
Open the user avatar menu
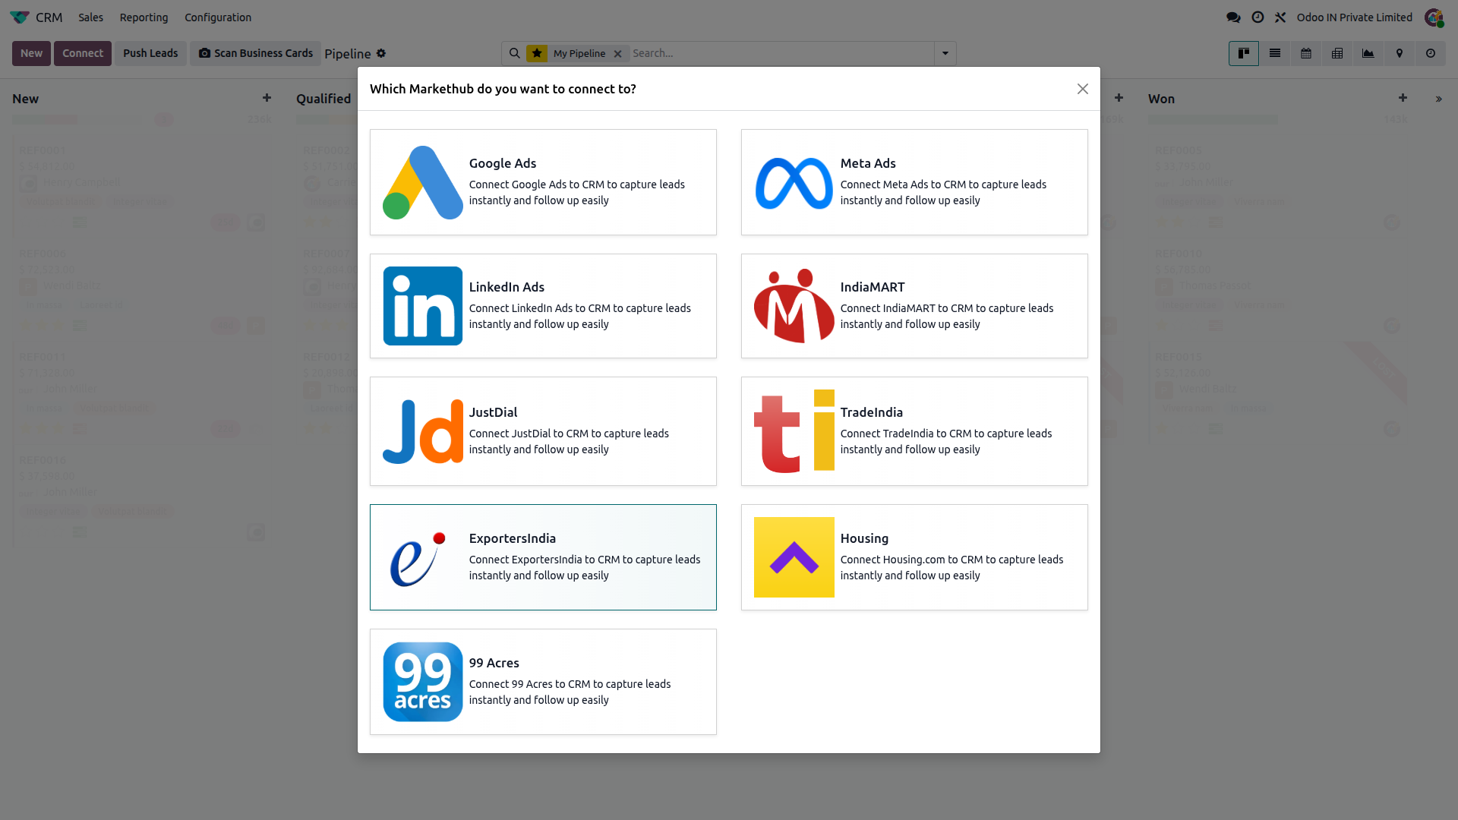(1434, 17)
